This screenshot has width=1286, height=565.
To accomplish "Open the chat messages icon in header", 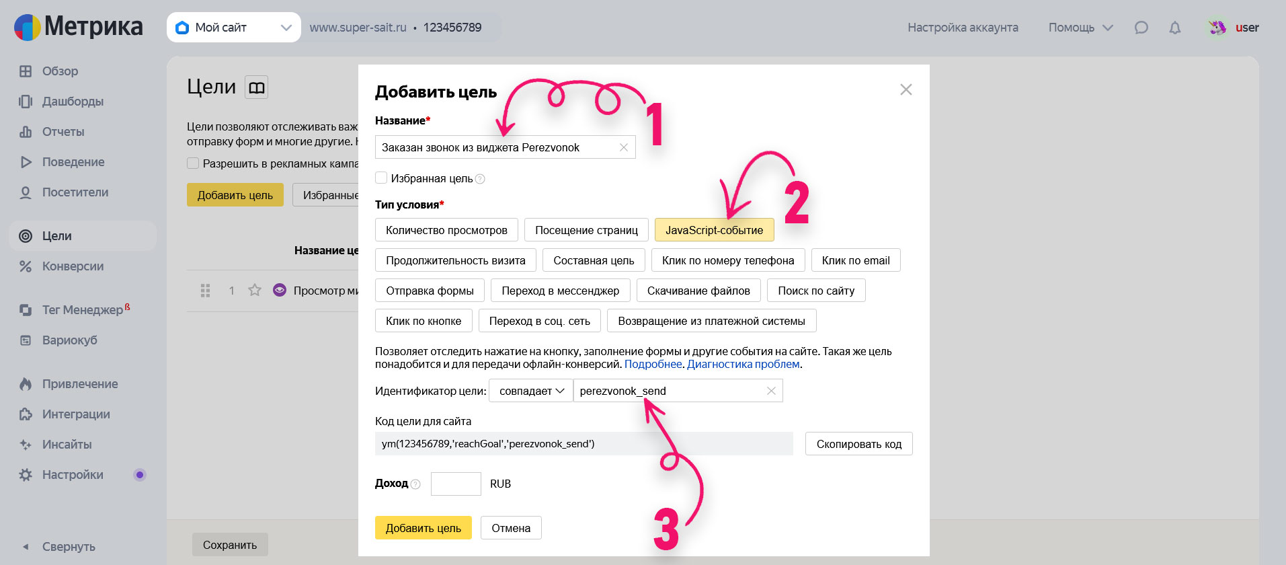I will [1141, 28].
